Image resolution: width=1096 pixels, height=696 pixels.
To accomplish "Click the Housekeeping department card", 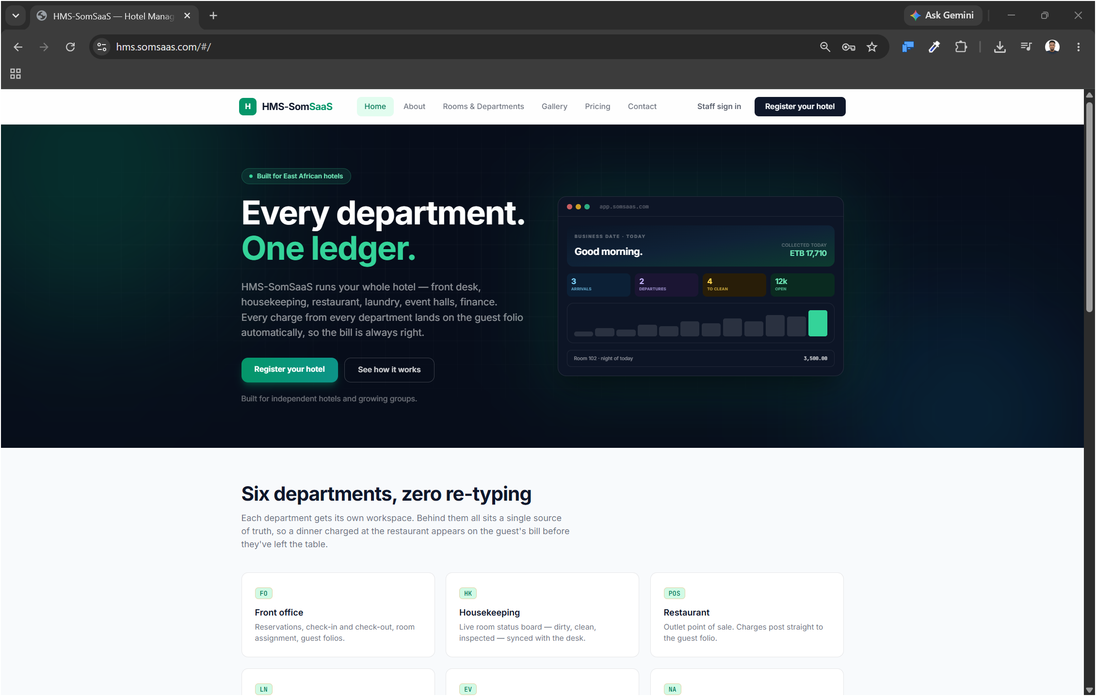I will [x=542, y=615].
